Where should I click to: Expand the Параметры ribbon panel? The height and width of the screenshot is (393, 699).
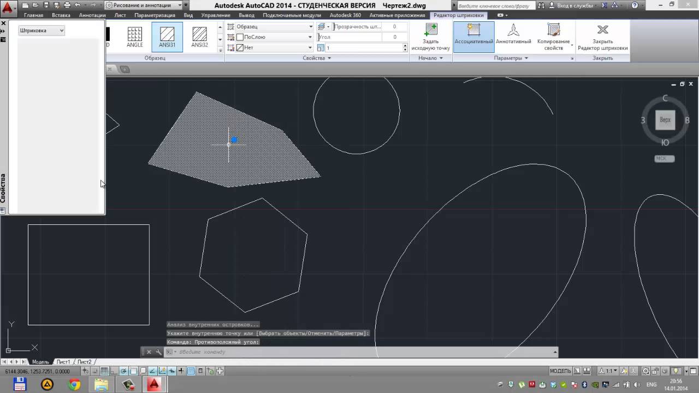511,58
